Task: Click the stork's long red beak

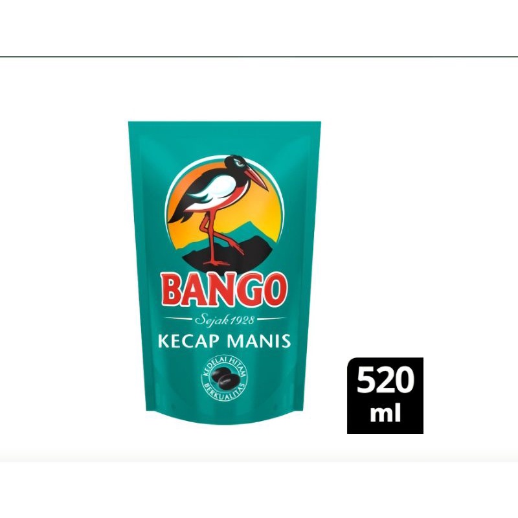Action: pyautogui.click(x=256, y=179)
